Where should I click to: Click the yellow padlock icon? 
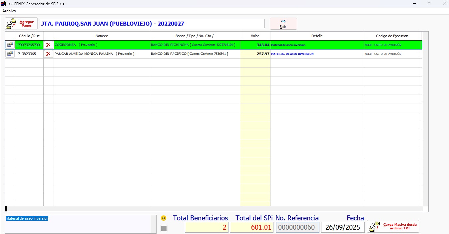pyautogui.click(x=164, y=218)
